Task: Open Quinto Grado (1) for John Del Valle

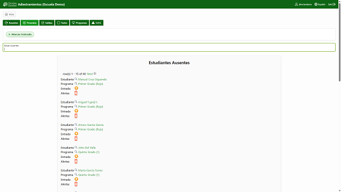Action: [x=89, y=152]
